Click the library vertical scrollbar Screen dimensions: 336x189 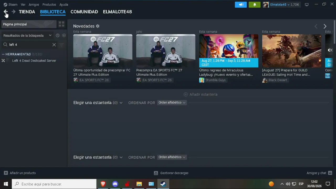tap(334, 31)
